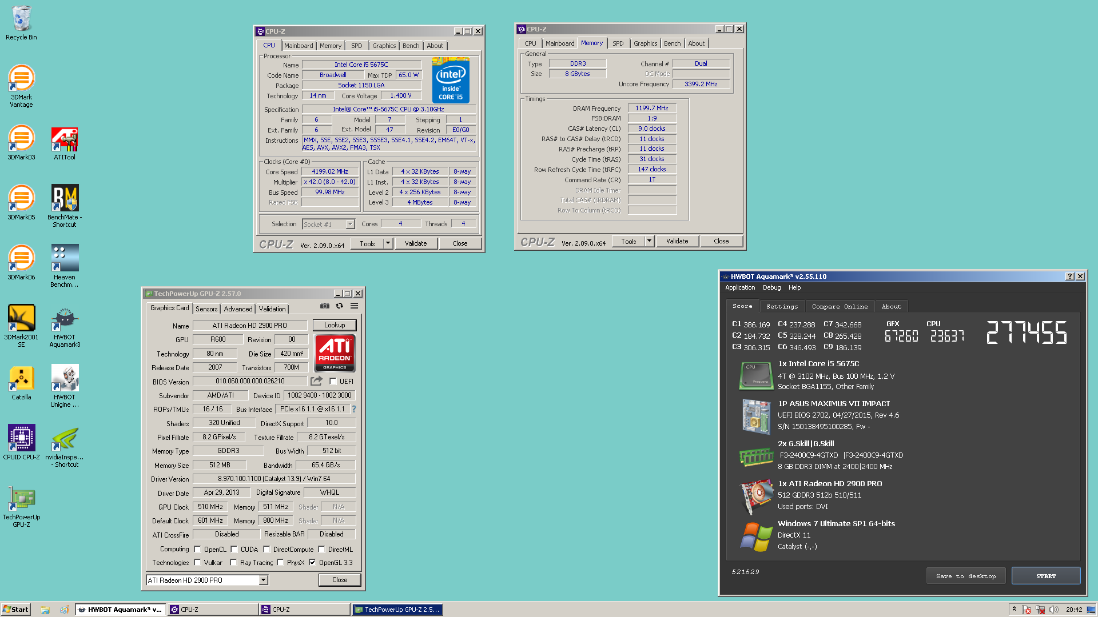Expand GPU selection dropdown ATI Radeon HD 2900 PRO

(263, 580)
